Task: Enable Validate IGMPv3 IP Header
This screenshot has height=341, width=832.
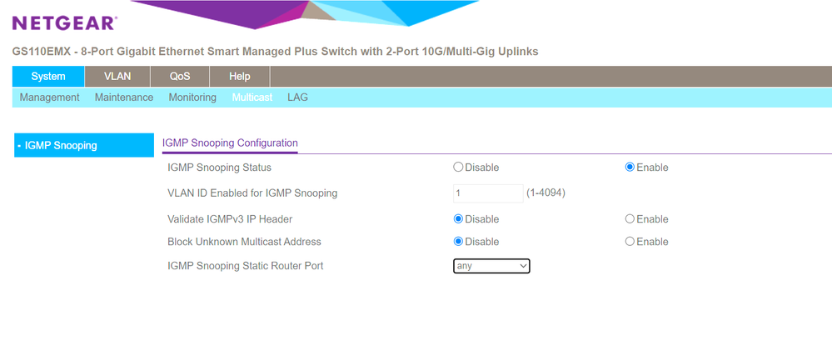Action: [x=630, y=219]
